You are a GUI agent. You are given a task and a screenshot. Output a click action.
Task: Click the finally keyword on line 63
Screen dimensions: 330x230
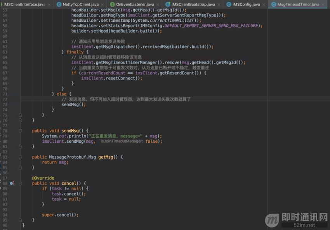pos(75,52)
